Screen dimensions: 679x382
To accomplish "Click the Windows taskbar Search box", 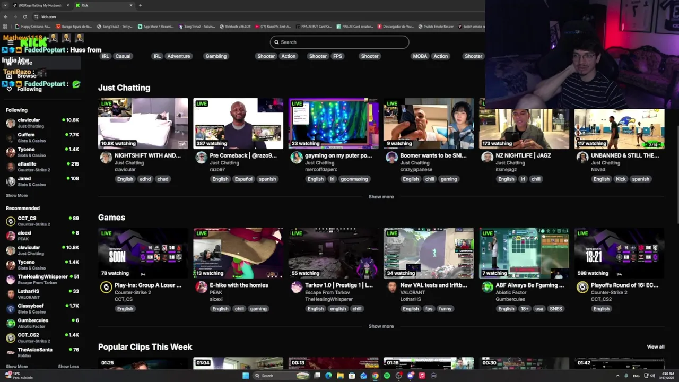I will click(x=281, y=376).
